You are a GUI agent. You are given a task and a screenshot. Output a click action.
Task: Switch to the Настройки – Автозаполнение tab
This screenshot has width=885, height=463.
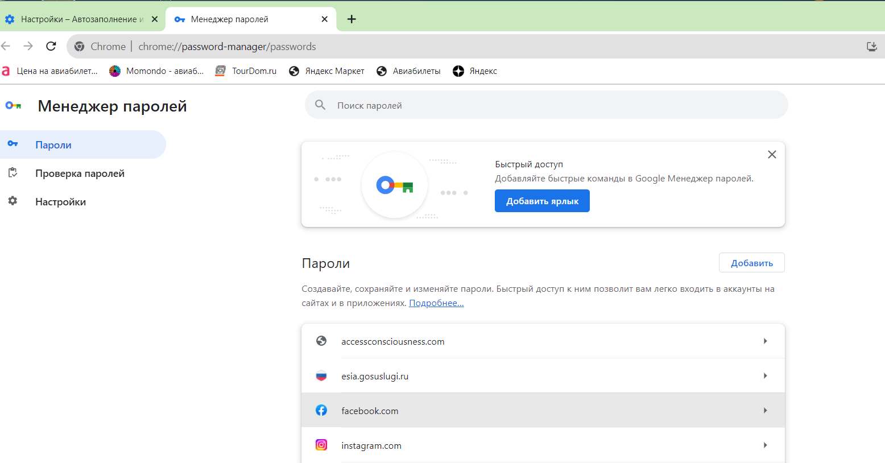pos(82,19)
